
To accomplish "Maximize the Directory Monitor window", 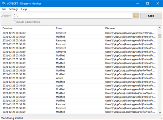I will (148, 4).
